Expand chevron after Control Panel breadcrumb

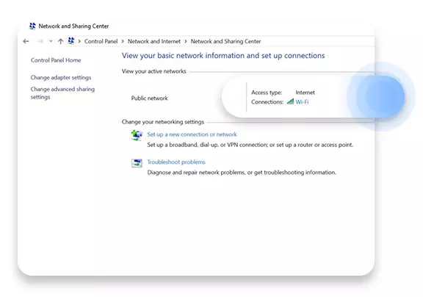(x=123, y=41)
